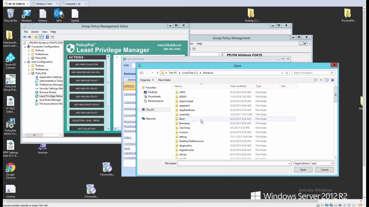Select the fontview desktop icon
This screenshot has height=207, width=369.
[x=43, y=148]
